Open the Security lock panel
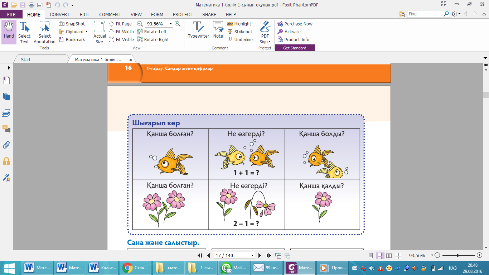Screen dimensions: 489x275 pos(6,161)
